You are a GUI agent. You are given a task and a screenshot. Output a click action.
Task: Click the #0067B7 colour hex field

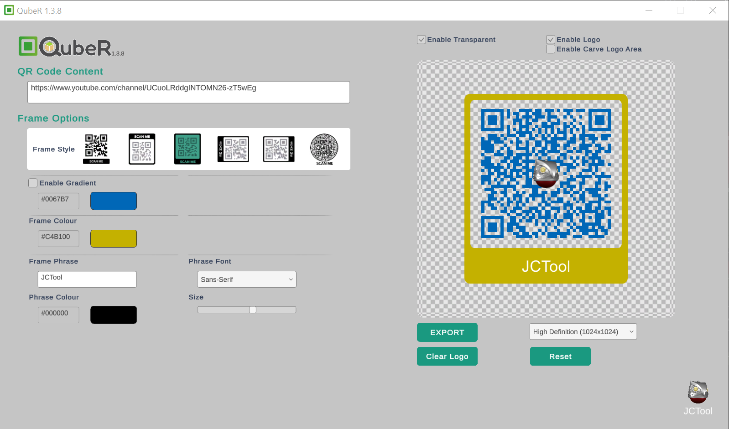pyautogui.click(x=58, y=201)
